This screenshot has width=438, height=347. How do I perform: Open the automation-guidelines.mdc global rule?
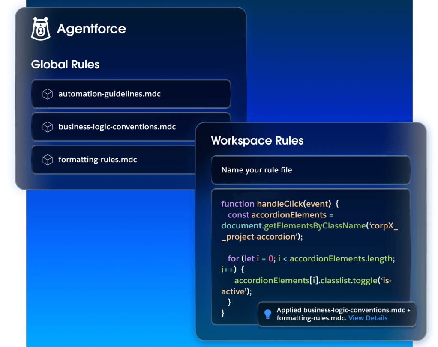coord(131,94)
